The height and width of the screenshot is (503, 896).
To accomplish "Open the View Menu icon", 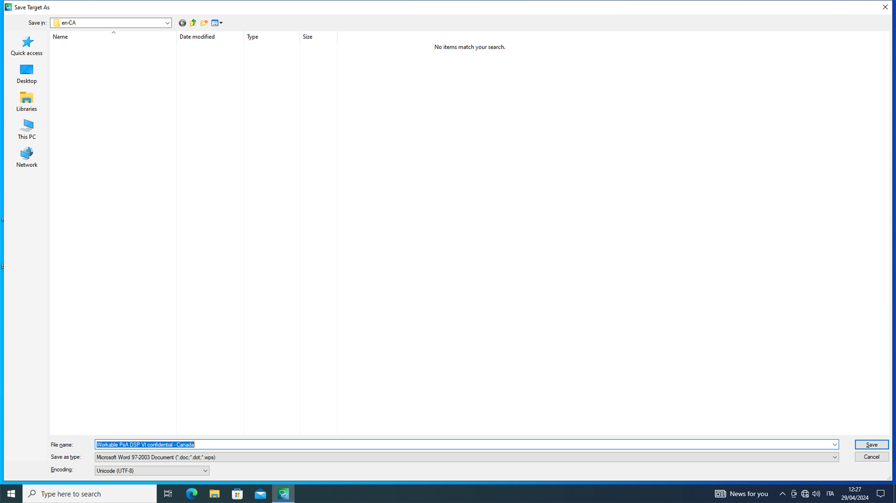I will coord(217,23).
